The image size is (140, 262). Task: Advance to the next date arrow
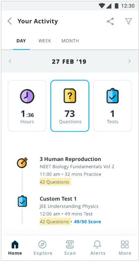130,61
